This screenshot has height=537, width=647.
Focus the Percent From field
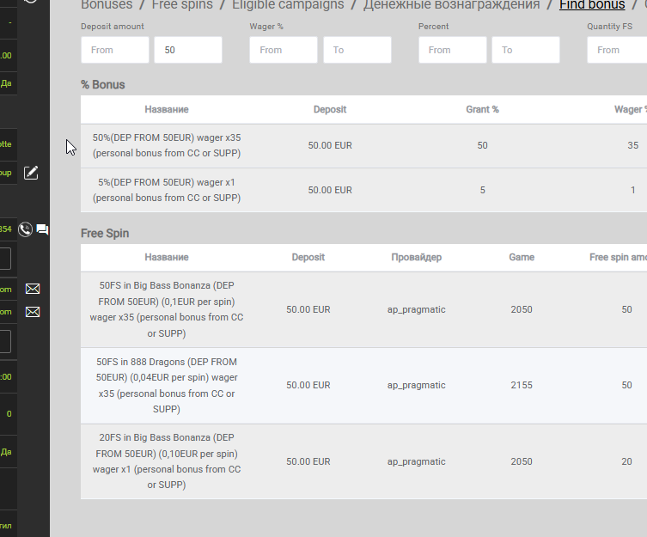click(x=453, y=50)
